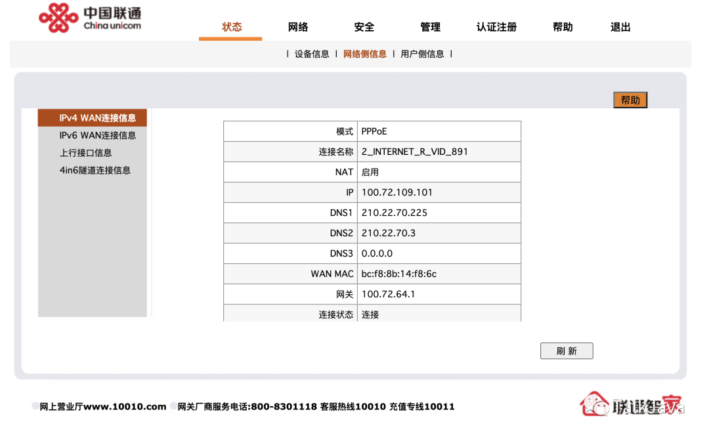Open the 管理 (Management) menu
This screenshot has width=709, height=437.
point(431,27)
